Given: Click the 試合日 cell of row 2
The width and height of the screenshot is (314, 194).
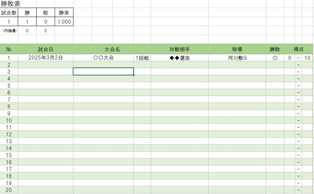Looking at the screenshot, I should [x=46, y=65].
